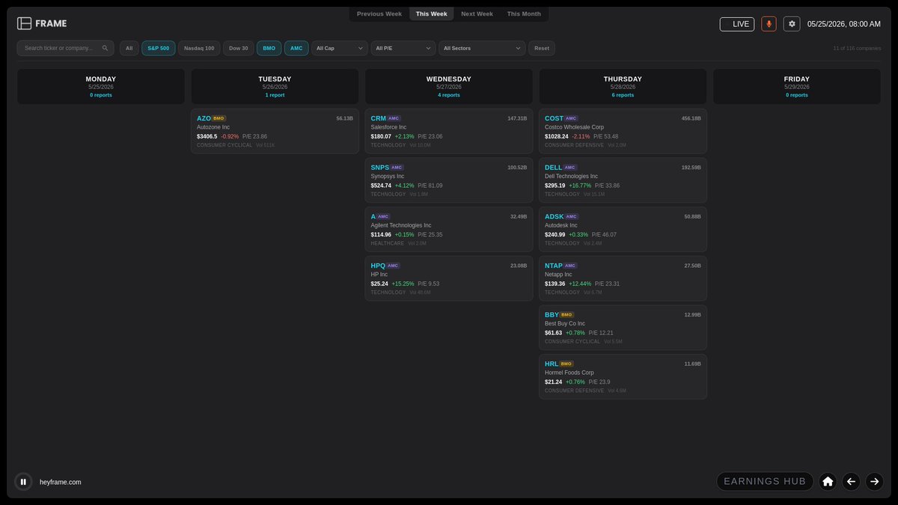Click the date and time display

pos(844,24)
